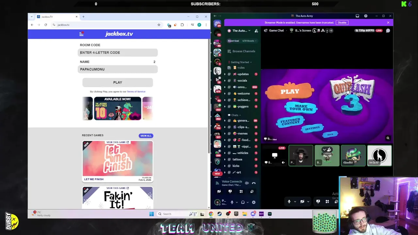Image resolution: width=418 pixels, height=235 pixels.
Task: Open Chrome media controls icon
Action: 192,25
